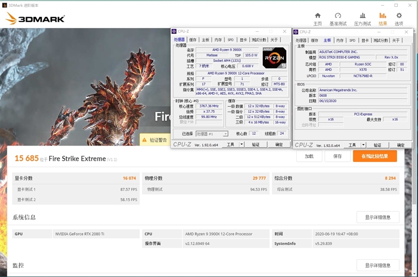
Task: Click the 验证 button in right CPU-Z
Action: click(x=377, y=145)
